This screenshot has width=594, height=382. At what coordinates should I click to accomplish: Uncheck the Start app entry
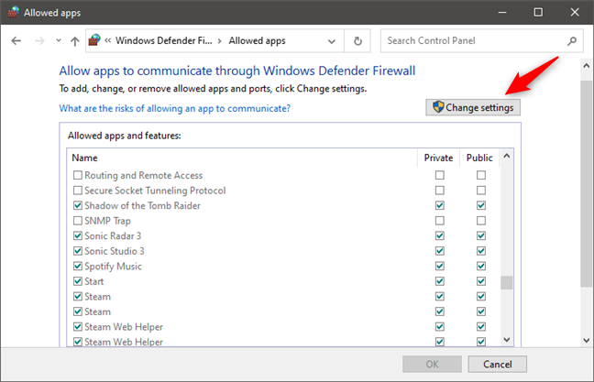[x=78, y=281]
